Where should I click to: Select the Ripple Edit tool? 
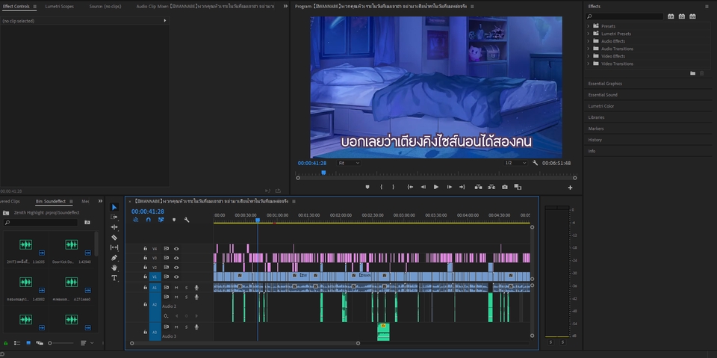114,227
